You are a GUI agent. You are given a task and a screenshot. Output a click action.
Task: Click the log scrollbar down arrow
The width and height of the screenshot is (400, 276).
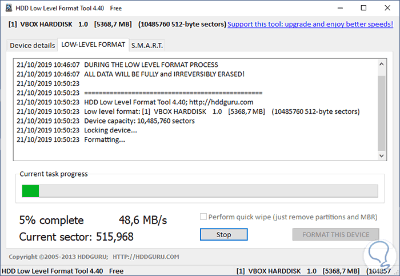click(382, 154)
